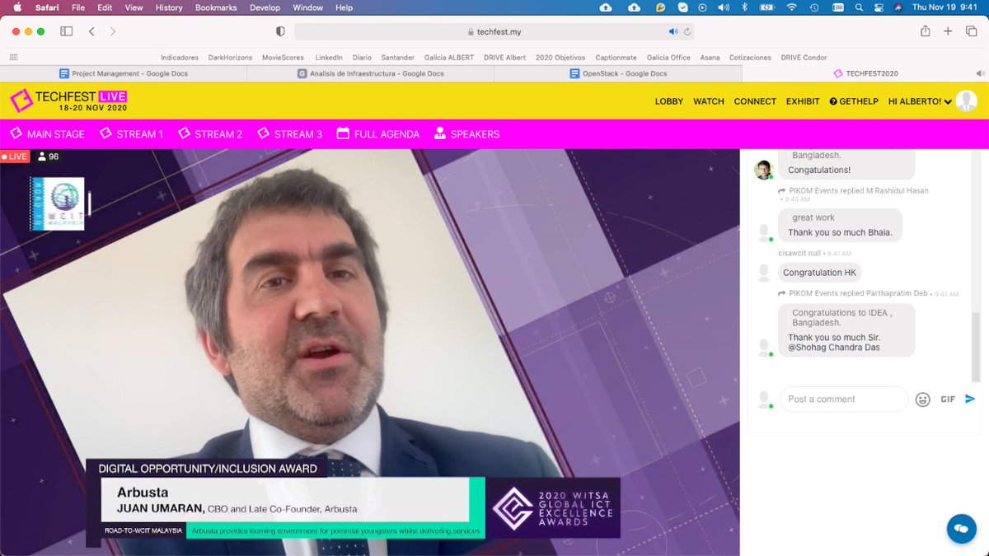Click the 96 viewers count badge
The height and width of the screenshot is (556, 989).
point(49,157)
